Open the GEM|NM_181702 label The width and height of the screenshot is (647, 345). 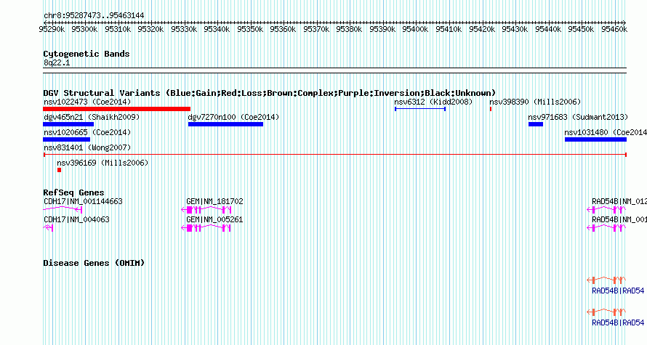pos(214,202)
